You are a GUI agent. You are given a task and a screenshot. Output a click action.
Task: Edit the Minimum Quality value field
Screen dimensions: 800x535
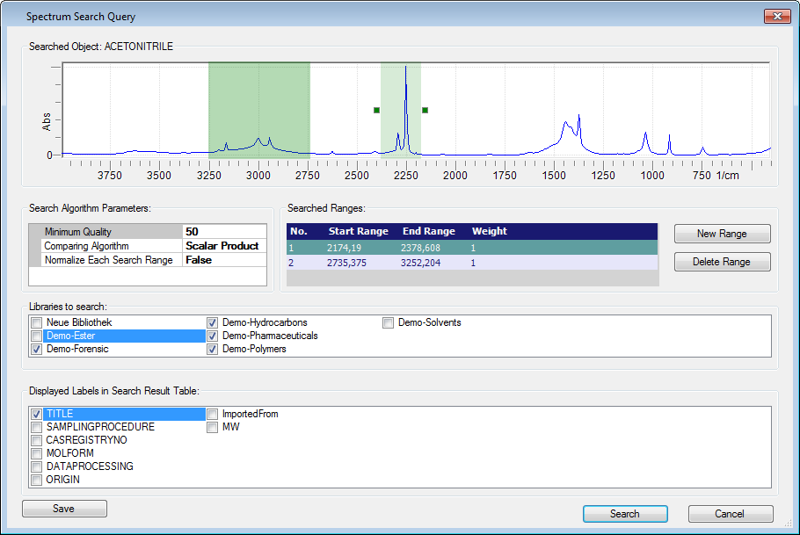[224, 232]
